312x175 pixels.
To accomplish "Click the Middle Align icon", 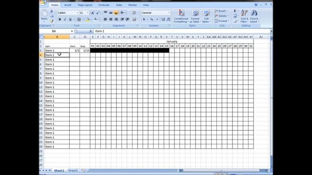I will tap(111, 13).
